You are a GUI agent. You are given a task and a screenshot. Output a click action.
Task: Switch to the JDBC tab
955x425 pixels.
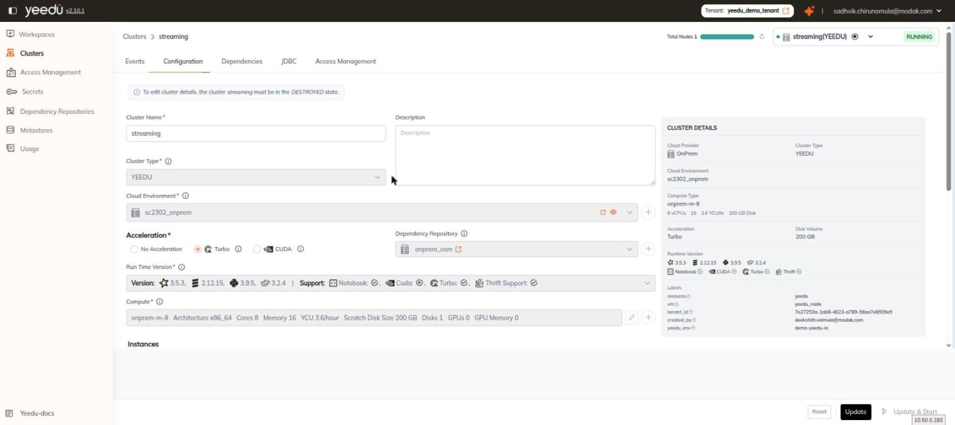(x=289, y=61)
